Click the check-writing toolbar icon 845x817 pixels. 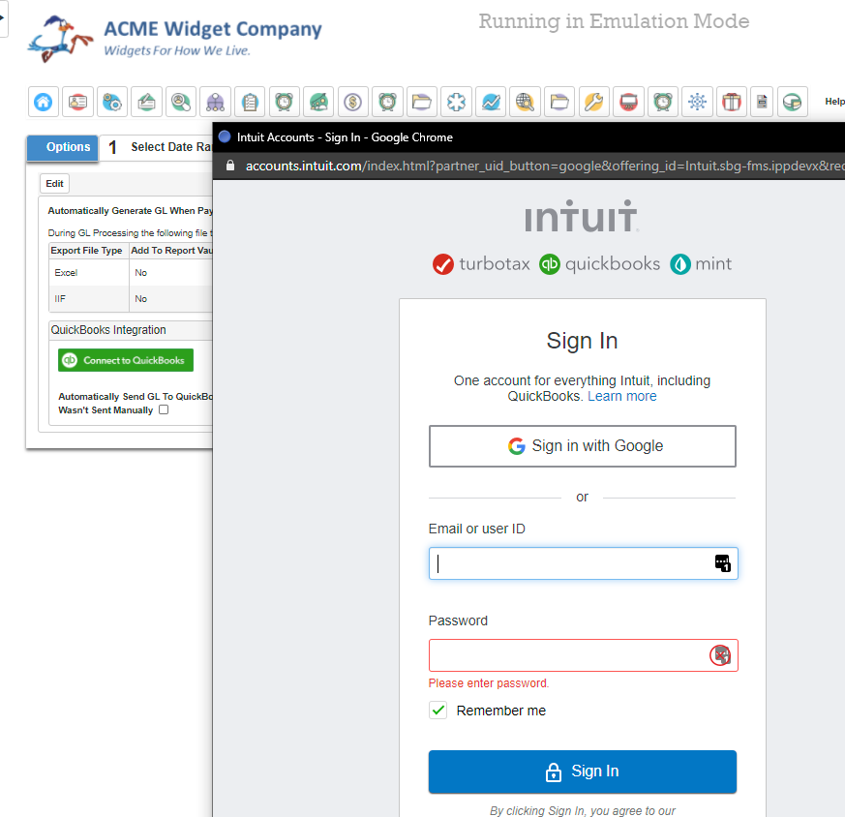point(146,102)
